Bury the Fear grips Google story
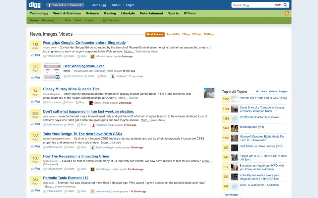Viewport: 318px width, 198px height. (x=81, y=56)
